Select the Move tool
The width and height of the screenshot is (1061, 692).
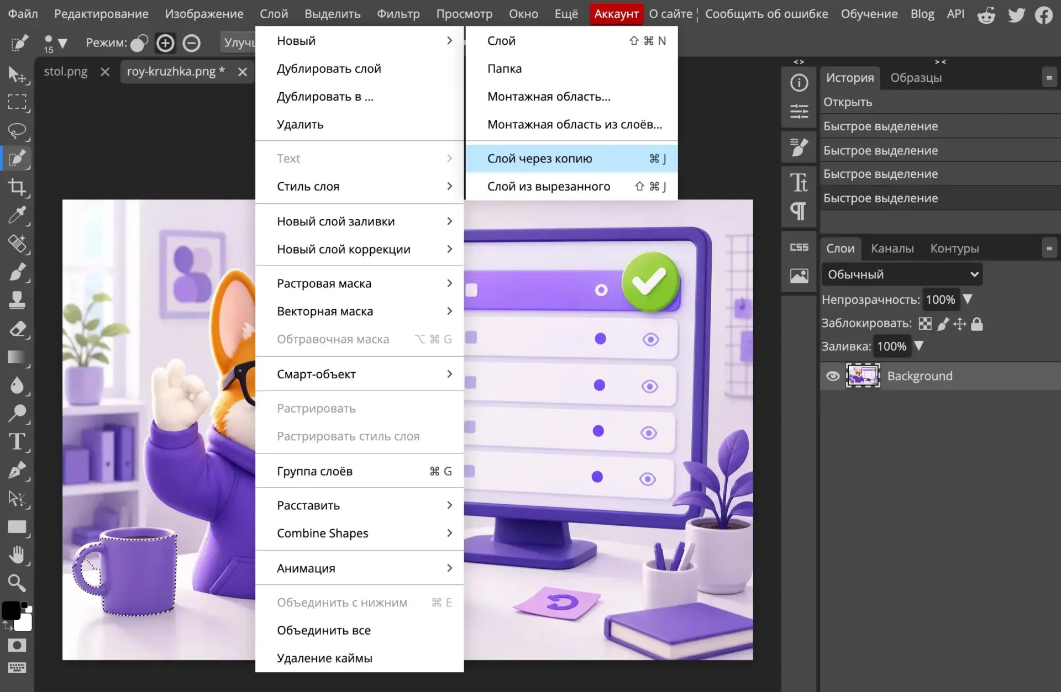pos(17,74)
